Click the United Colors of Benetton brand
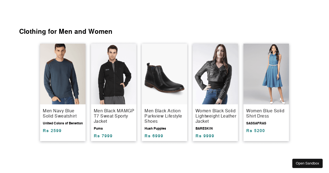The height and width of the screenshot is (173, 329). [63, 123]
